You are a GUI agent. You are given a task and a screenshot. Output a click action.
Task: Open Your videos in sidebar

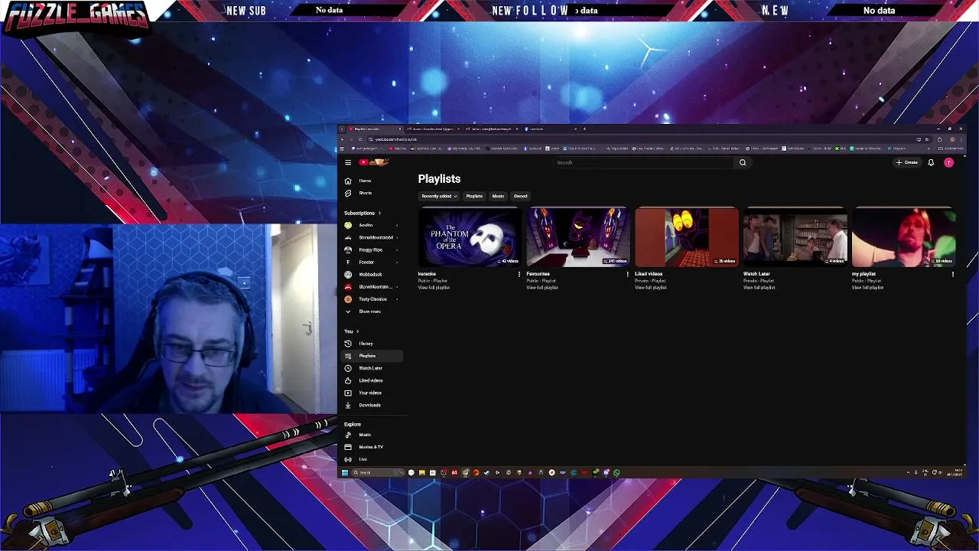point(371,393)
